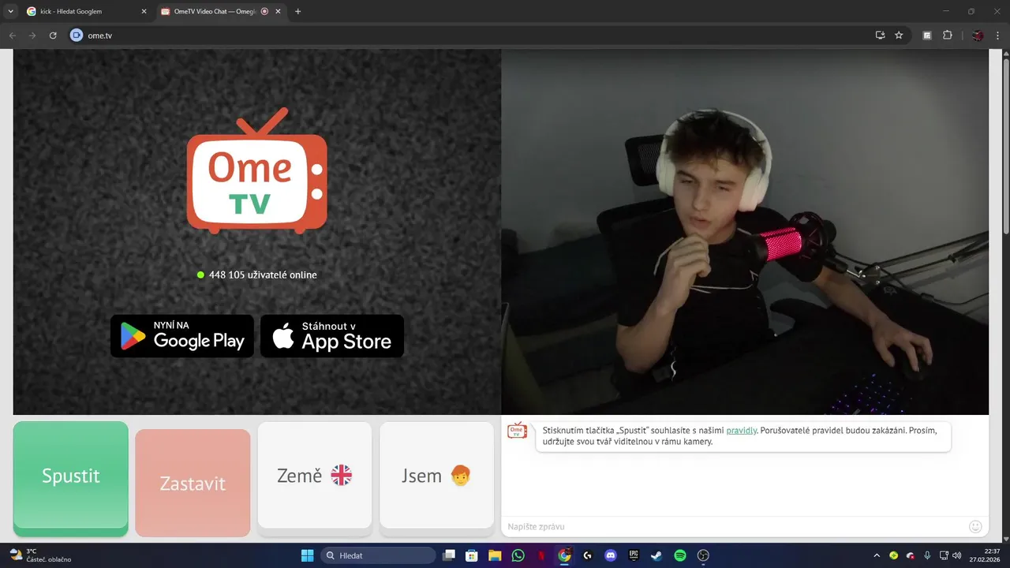Open Steam from the taskbar
1010x568 pixels.
point(656,555)
